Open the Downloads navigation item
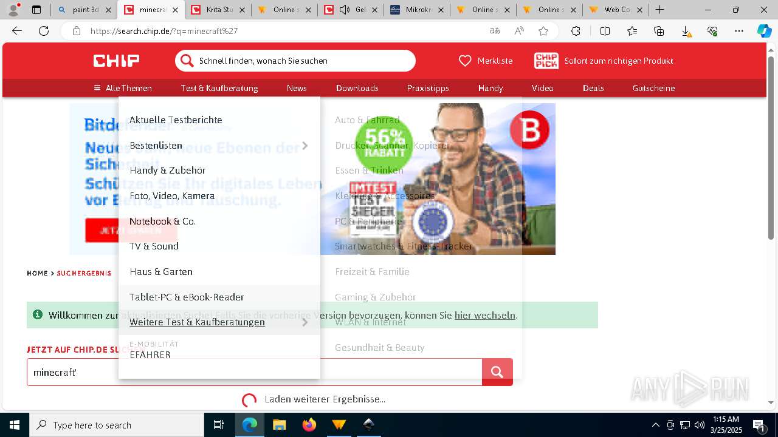 click(357, 88)
